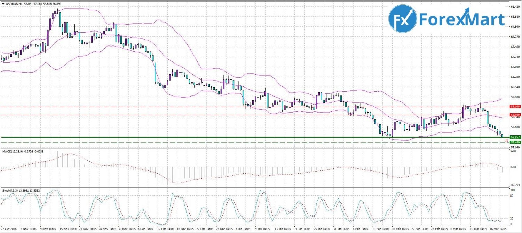Viewport: 522px width, 233px height.
Task: Click the MACD(12,26,9) indicator label
Action: tap(13, 151)
